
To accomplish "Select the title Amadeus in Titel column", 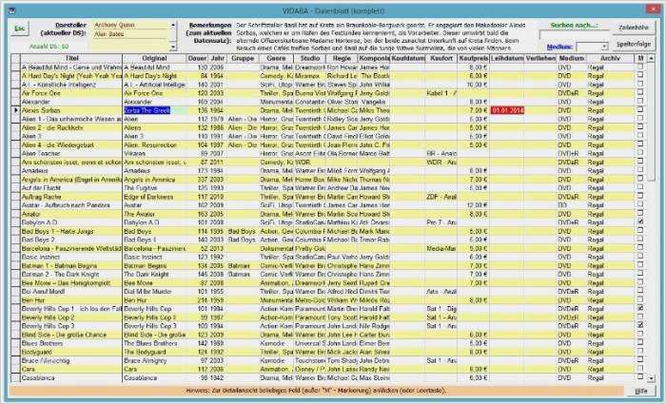I will point(35,170).
